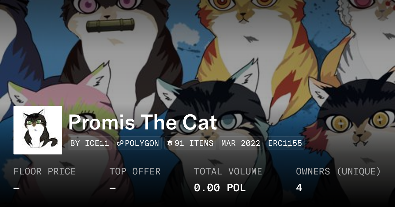The image size is (395, 207).
Task: Click the TOP OFFER label
Action: pos(135,171)
